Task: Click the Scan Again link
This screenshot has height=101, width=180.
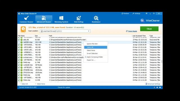Action: pyautogui.click(x=131, y=31)
